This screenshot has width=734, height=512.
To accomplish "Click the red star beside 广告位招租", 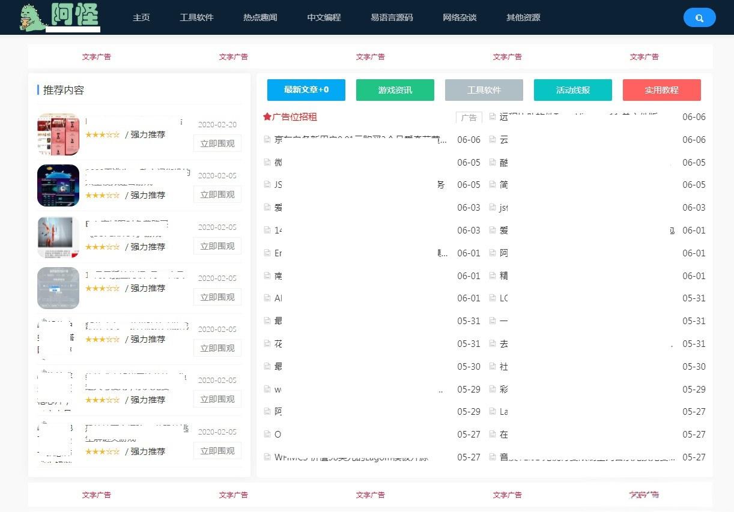I will pos(267,117).
